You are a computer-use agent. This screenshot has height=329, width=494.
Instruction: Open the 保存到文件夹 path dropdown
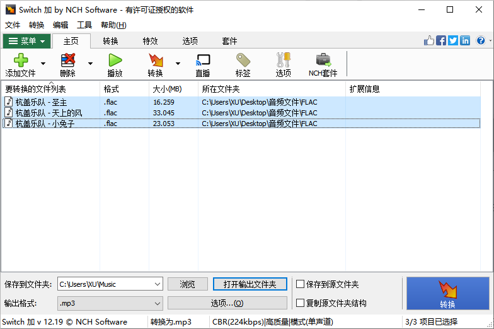pos(158,284)
